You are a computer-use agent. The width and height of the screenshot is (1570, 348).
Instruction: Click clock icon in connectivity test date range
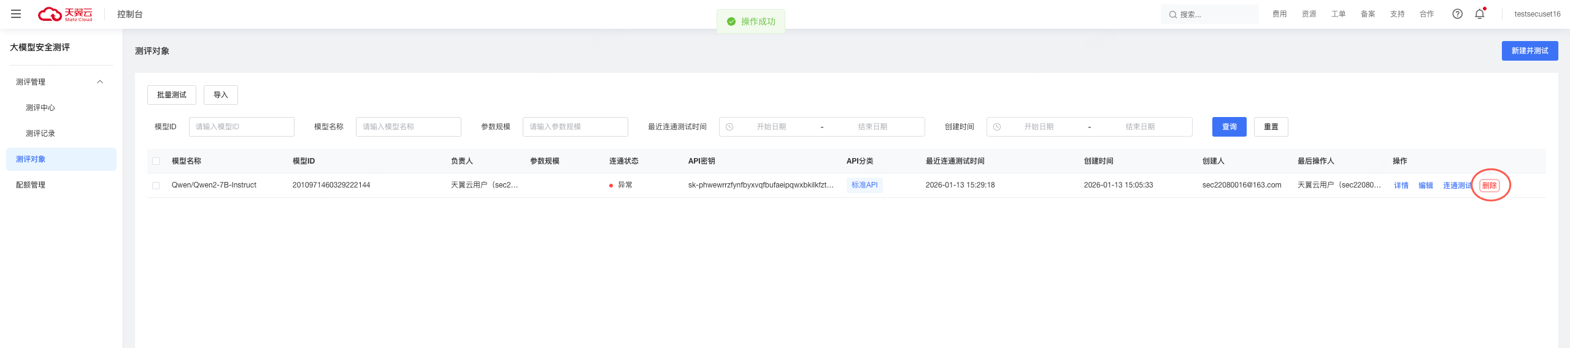(729, 127)
